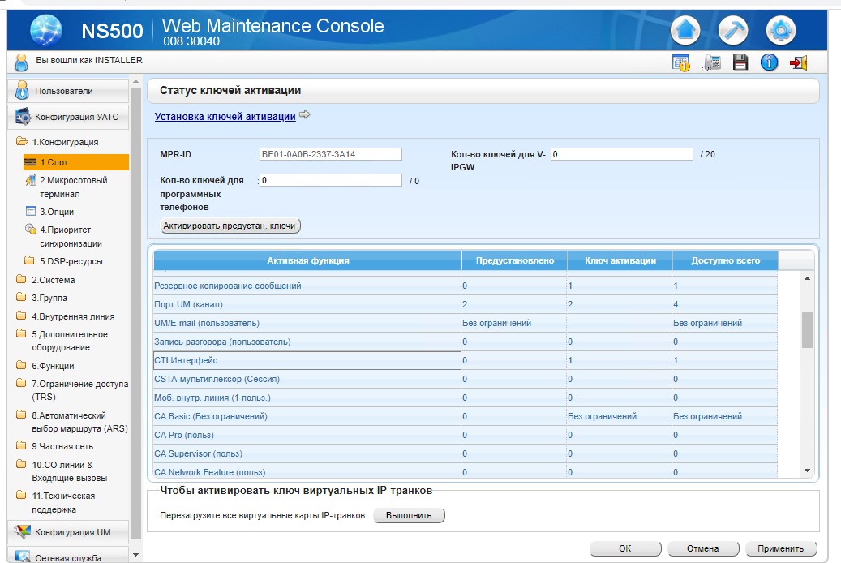Click the V-IPGW key count field
This screenshot has width=841, height=563.
pyautogui.click(x=622, y=154)
